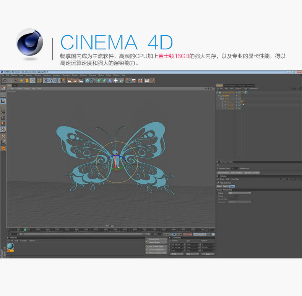Toggle X axis lock button
This screenshot has height=296, width=302.
[46, 81]
